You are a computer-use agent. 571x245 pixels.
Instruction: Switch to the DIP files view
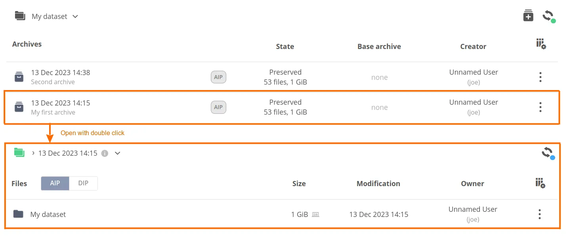(83, 183)
